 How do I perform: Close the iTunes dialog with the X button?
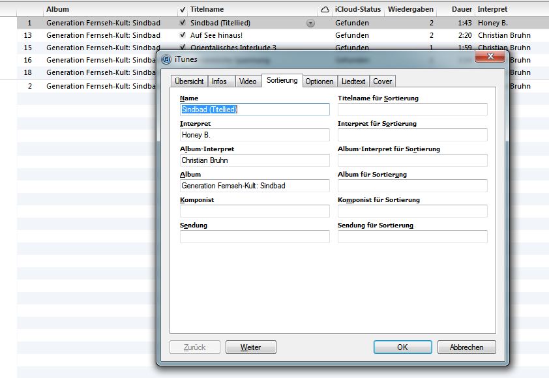click(490, 56)
